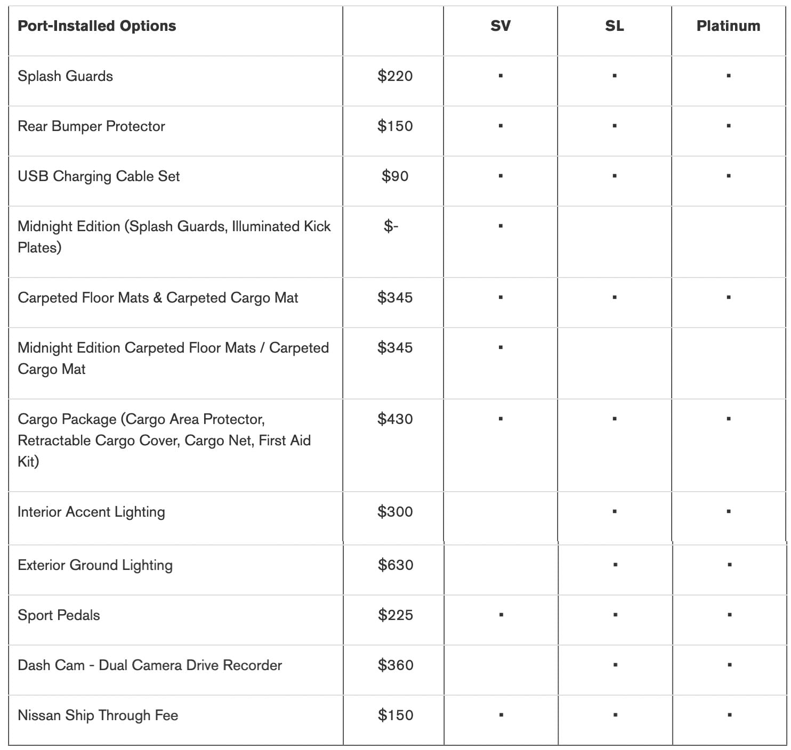Click the SV dot for Midnight Edition kick plates

pyautogui.click(x=501, y=226)
